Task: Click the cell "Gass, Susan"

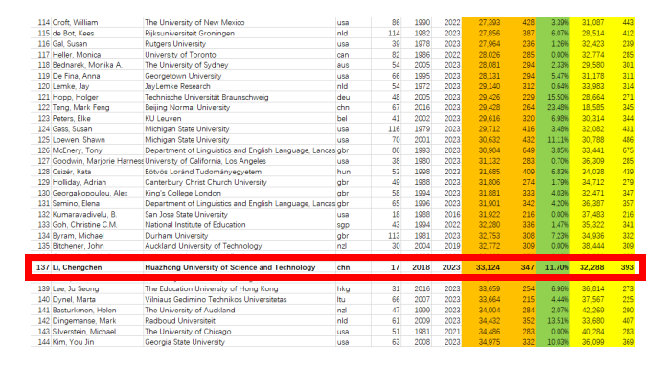Action: pos(72,128)
